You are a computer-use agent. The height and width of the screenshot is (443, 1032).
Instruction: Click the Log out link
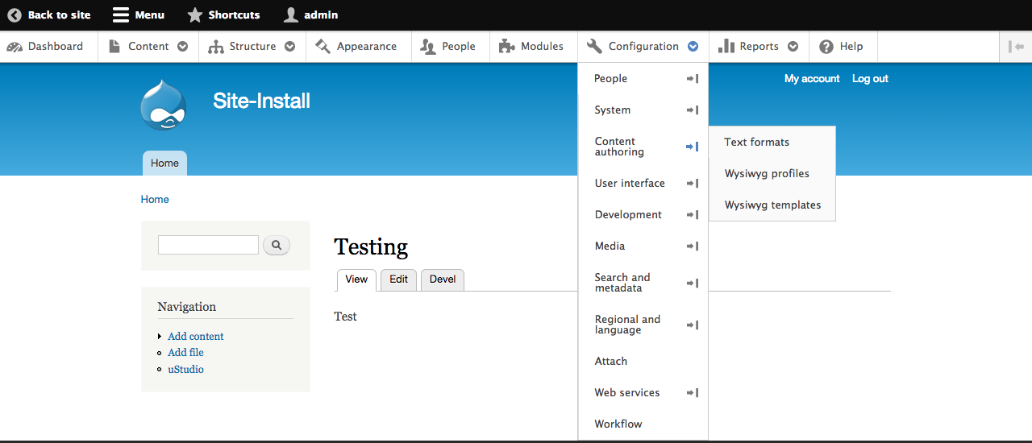click(x=870, y=79)
